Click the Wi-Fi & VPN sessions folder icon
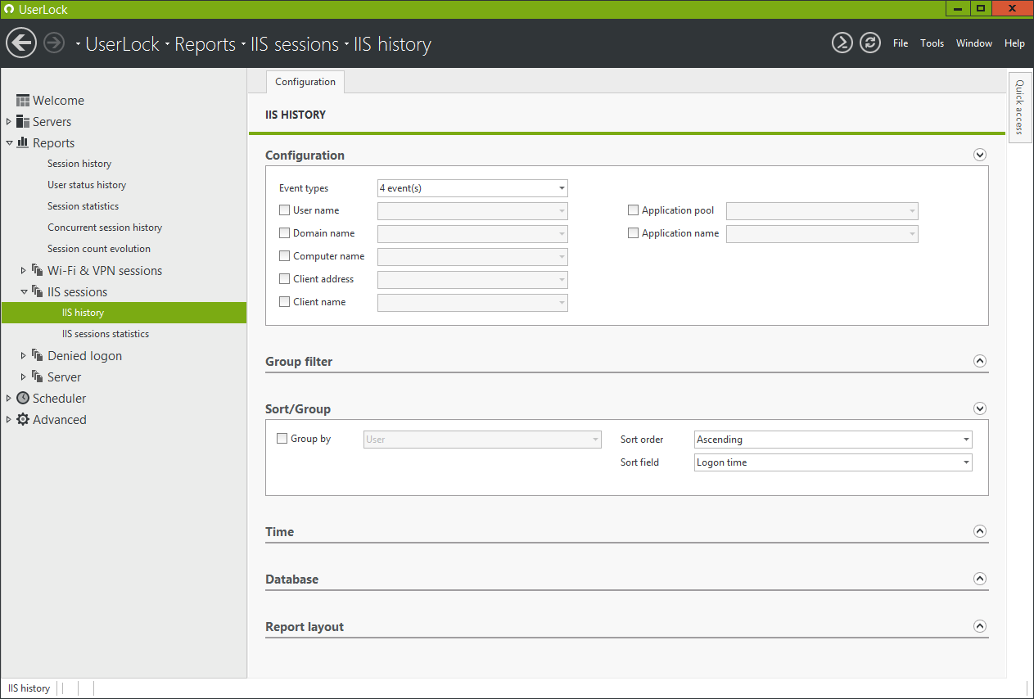 (x=38, y=270)
